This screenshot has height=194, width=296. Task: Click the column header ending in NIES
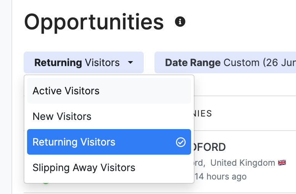[203, 113]
